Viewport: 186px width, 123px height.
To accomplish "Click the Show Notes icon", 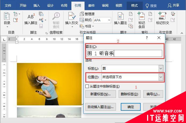I will click(41, 26).
